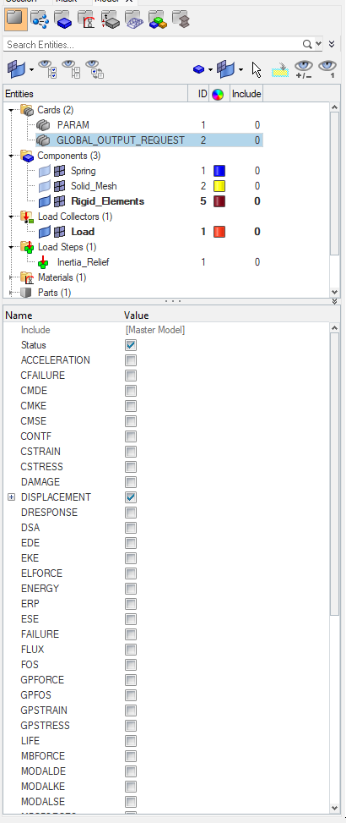The image size is (346, 823).
Task: Enable the ACCELERATION output checkbox
Action: pyautogui.click(x=131, y=360)
